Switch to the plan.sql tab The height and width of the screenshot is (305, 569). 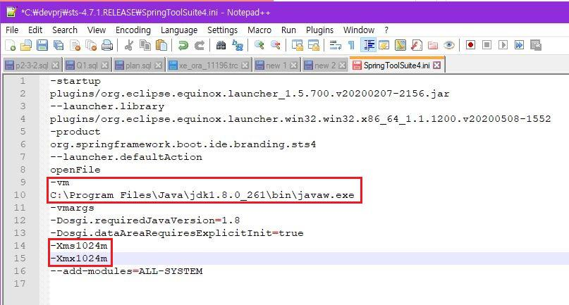(x=138, y=66)
